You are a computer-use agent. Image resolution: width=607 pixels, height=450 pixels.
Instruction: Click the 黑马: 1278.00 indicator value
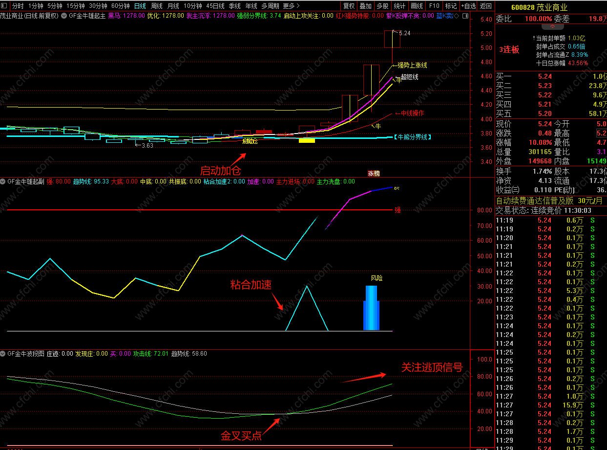[126, 16]
